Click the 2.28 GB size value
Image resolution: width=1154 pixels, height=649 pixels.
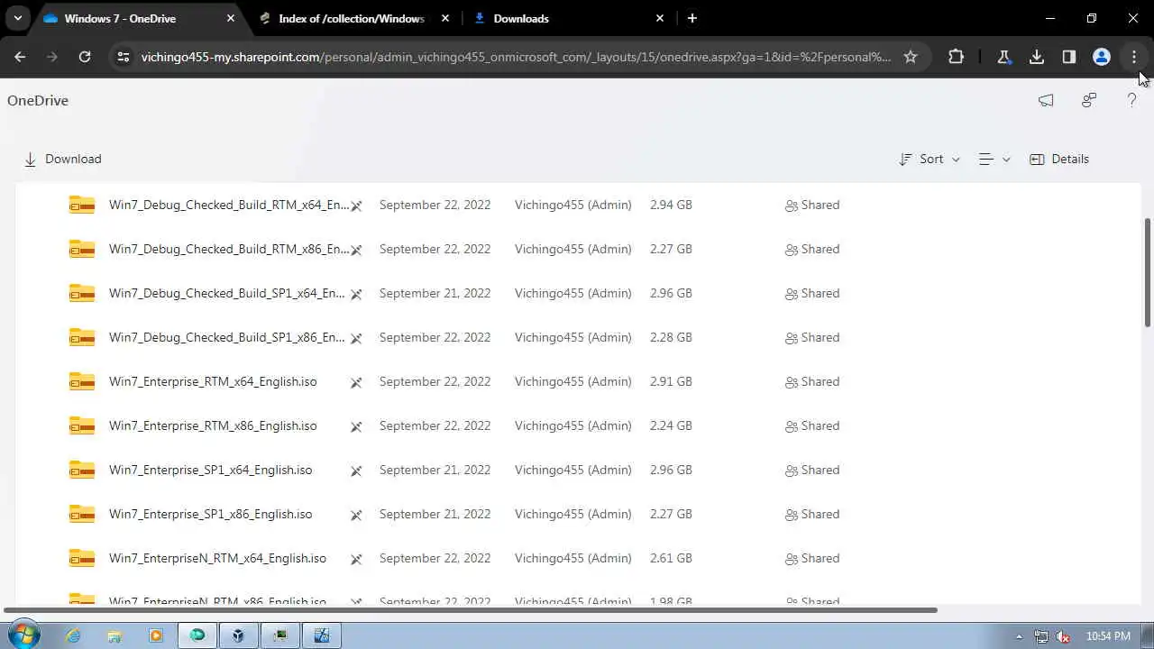[671, 337]
